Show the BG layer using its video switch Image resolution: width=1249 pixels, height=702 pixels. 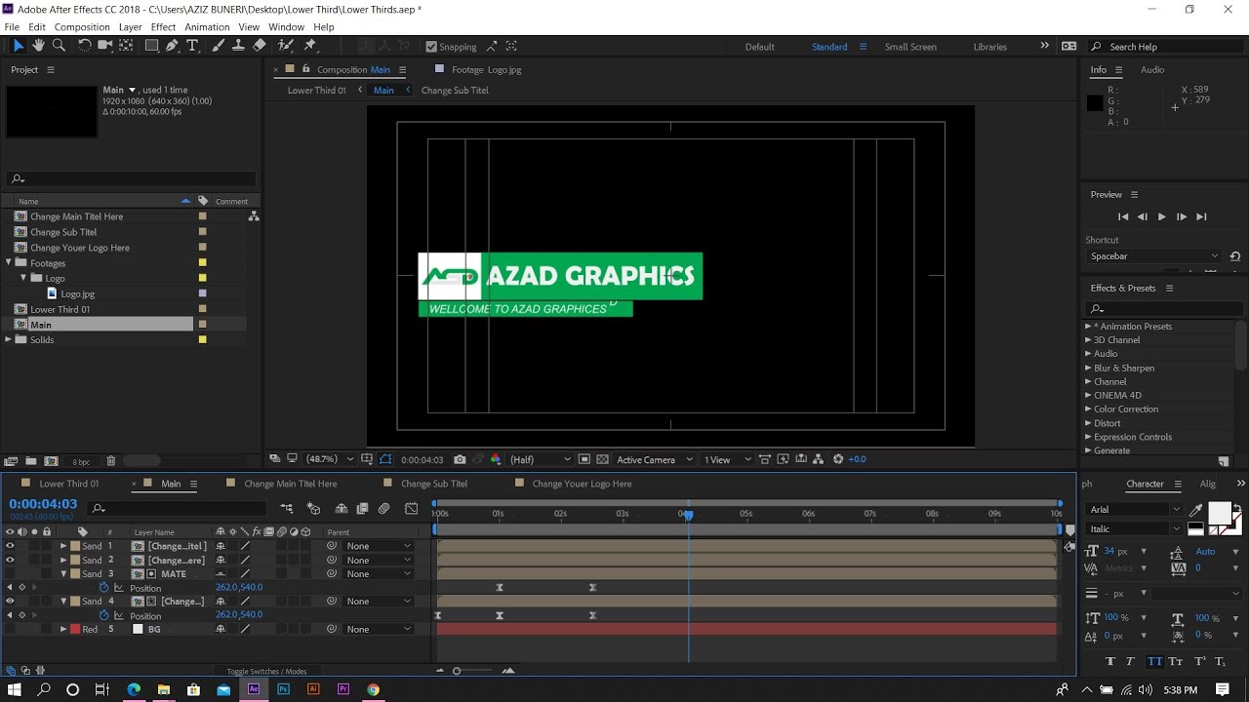click(10, 629)
